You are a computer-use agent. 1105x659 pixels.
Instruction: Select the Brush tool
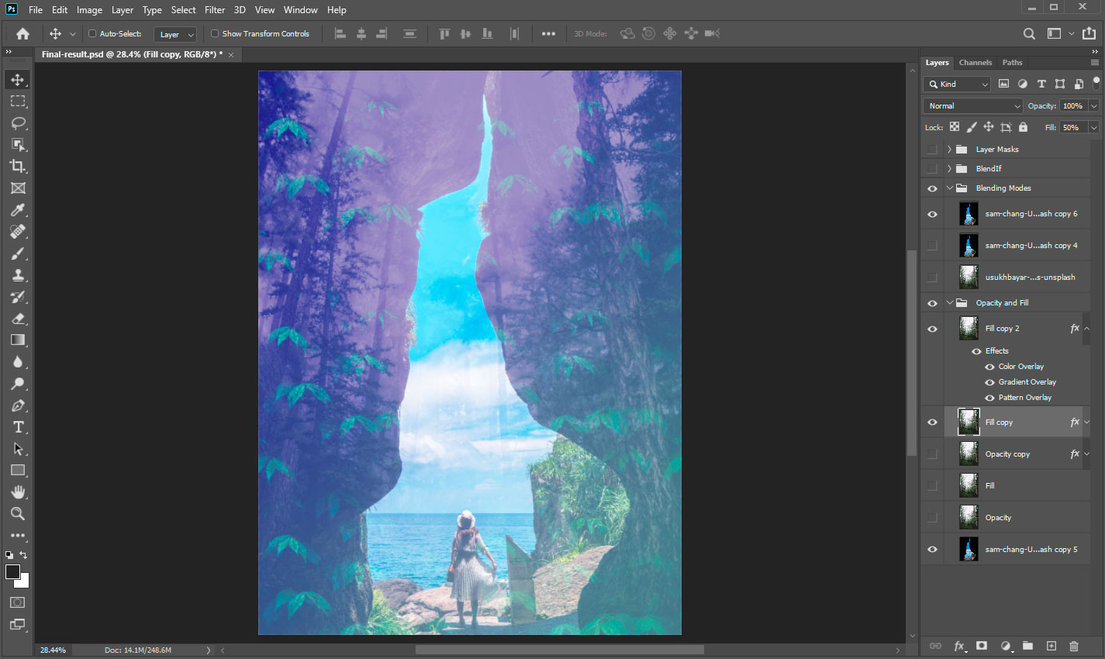18,254
